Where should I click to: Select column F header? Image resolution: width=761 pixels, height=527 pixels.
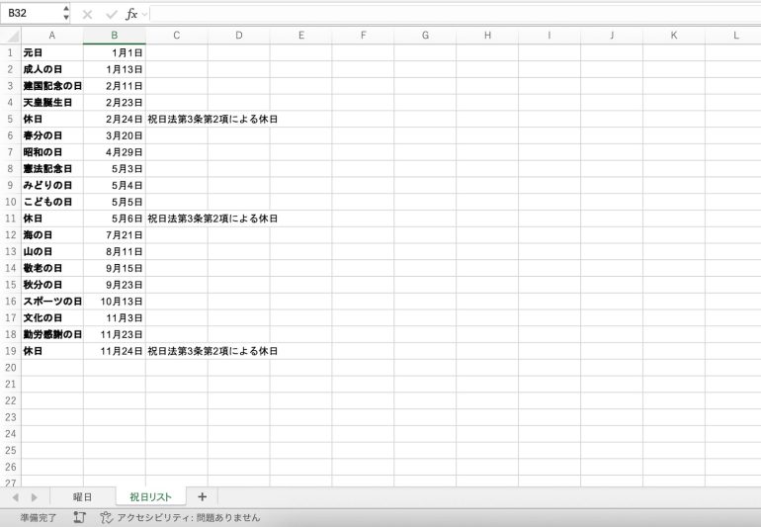click(363, 36)
